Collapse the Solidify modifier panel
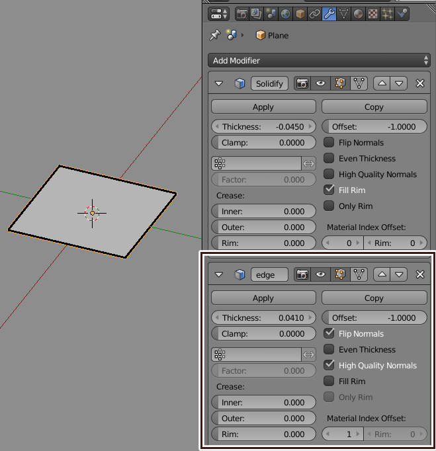This screenshot has width=436, height=451. [219, 84]
